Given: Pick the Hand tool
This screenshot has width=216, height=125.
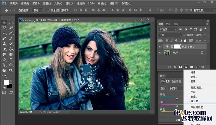Looking at the screenshot, I should [x=4, y=70].
